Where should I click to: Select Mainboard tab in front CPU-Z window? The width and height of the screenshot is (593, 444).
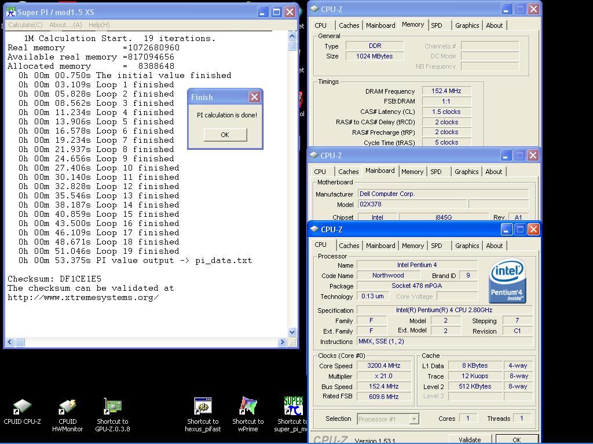[380, 245]
